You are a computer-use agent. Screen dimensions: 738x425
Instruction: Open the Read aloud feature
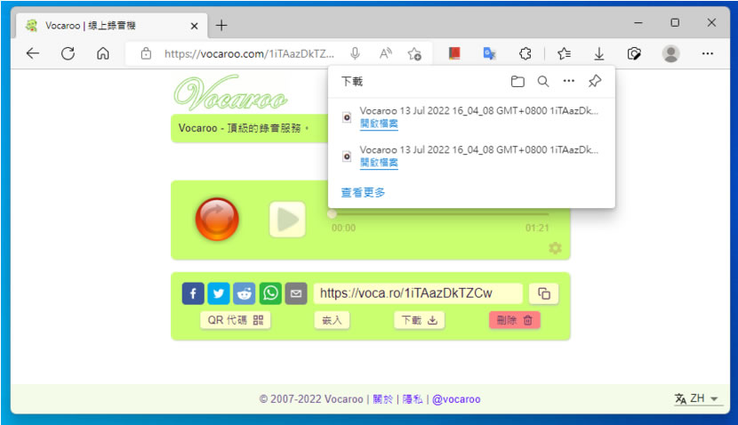[386, 53]
